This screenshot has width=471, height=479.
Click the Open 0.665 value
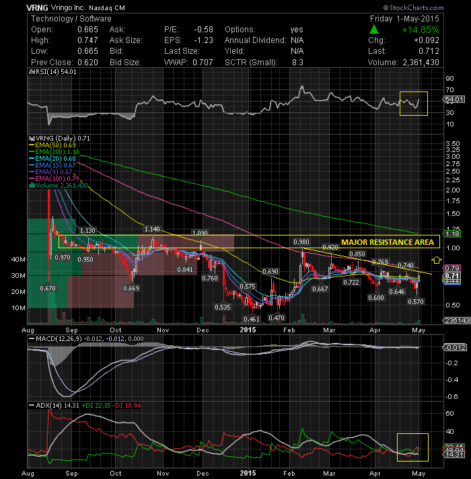[x=87, y=30]
